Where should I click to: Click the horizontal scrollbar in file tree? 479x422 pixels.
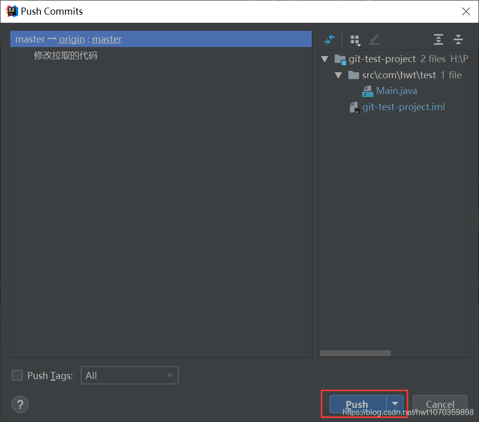coord(355,353)
